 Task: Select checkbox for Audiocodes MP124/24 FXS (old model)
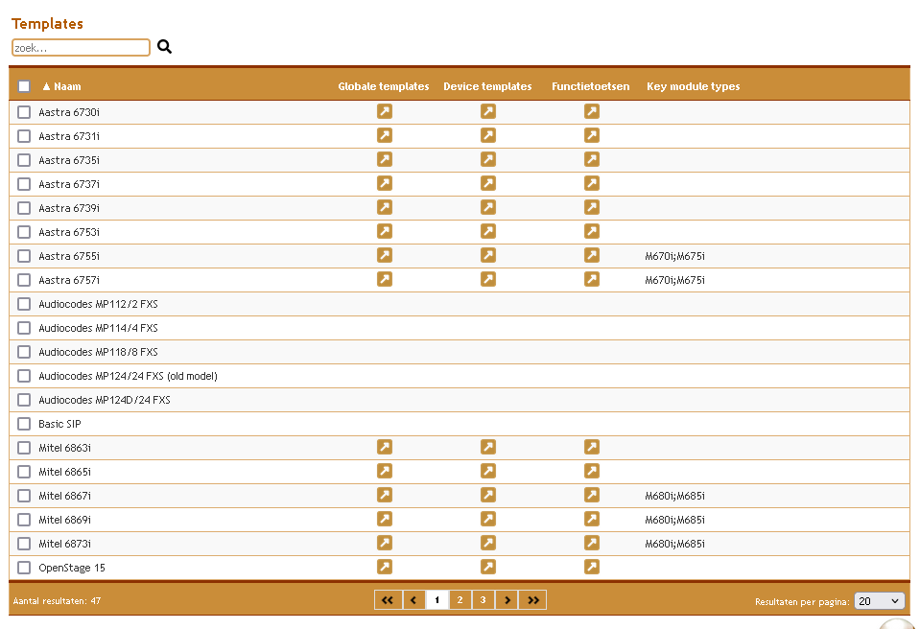tap(24, 376)
